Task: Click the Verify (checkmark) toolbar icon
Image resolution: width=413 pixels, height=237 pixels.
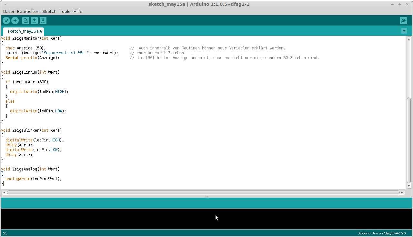Action: point(6,21)
